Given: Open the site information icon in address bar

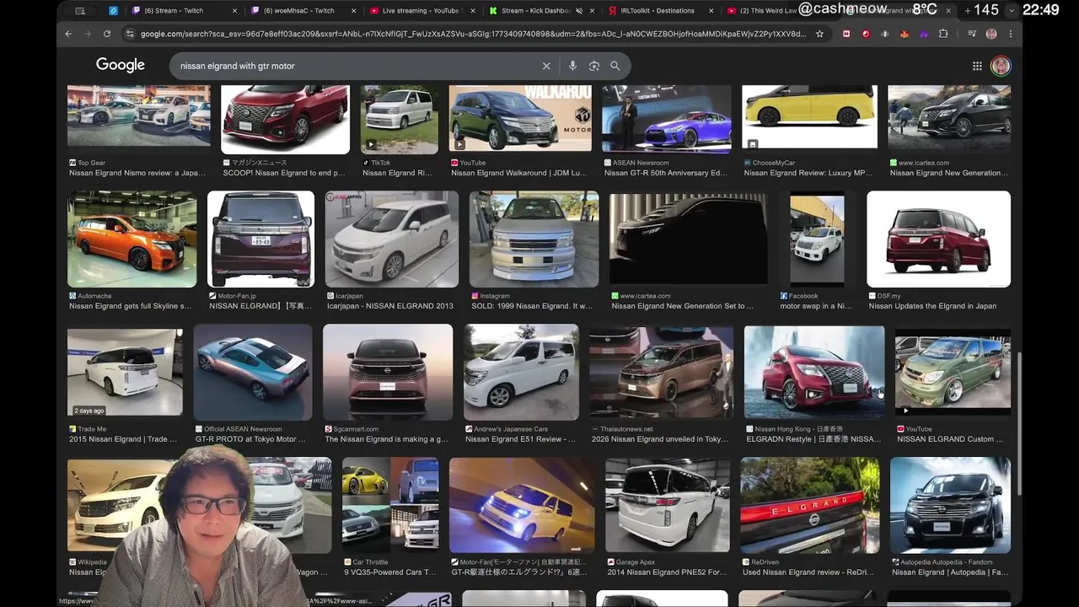Looking at the screenshot, I should (129, 34).
